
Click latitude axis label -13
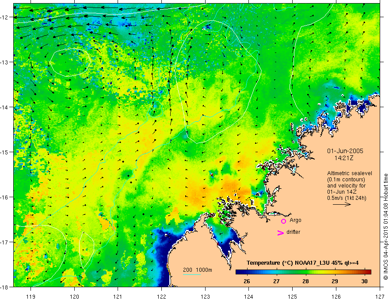coord(4,62)
